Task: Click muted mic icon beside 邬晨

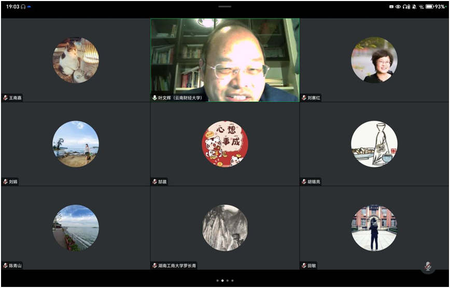Action: 154,182
